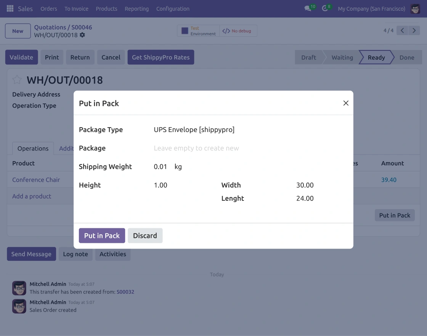The width and height of the screenshot is (427, 336).
Task: Click Discard in the dialog
Action: [145, 236]
